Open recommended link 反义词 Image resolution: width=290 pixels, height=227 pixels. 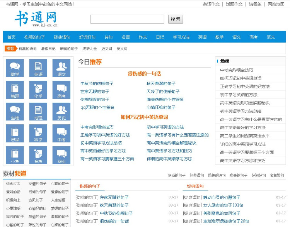[x=122, y=49]
